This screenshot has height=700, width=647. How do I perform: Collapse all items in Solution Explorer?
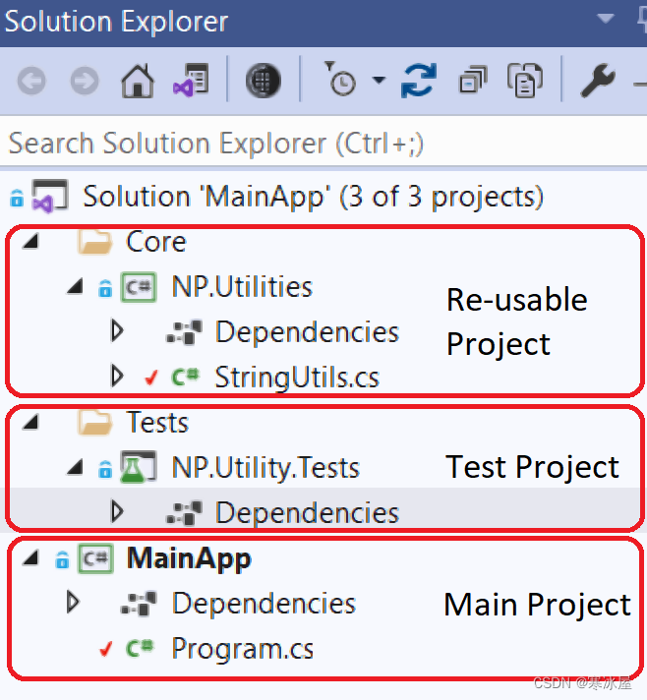tap(473, 81)
